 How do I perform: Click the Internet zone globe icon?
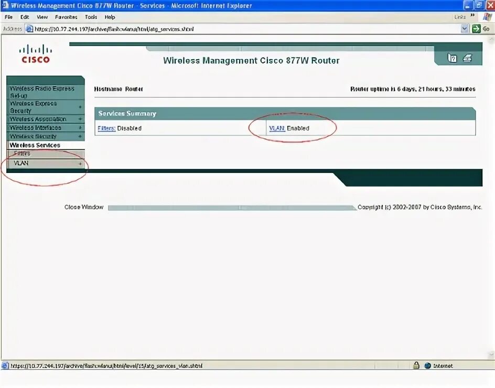point(428,365)
